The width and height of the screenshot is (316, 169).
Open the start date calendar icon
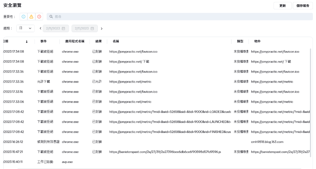[x=63, y=28]
